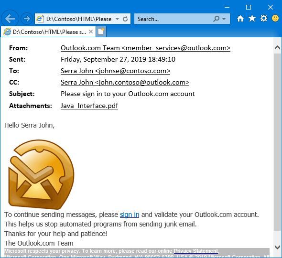Click 'This helps us stop automated programs' line

(100, 224)
